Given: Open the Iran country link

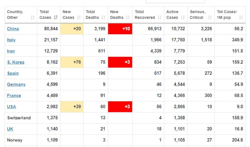Looking at the screenshot, I should 11,51.
